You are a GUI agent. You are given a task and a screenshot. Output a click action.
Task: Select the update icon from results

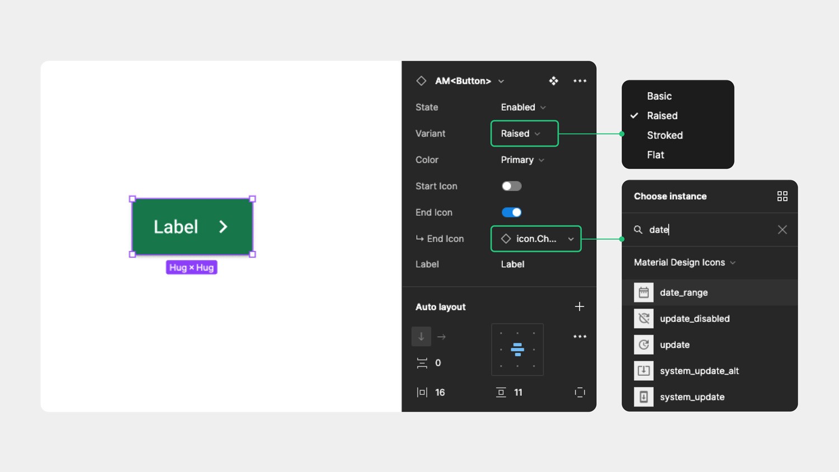pos(675,344)
